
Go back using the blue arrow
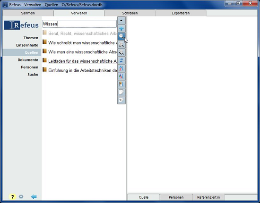coord(34,197)
